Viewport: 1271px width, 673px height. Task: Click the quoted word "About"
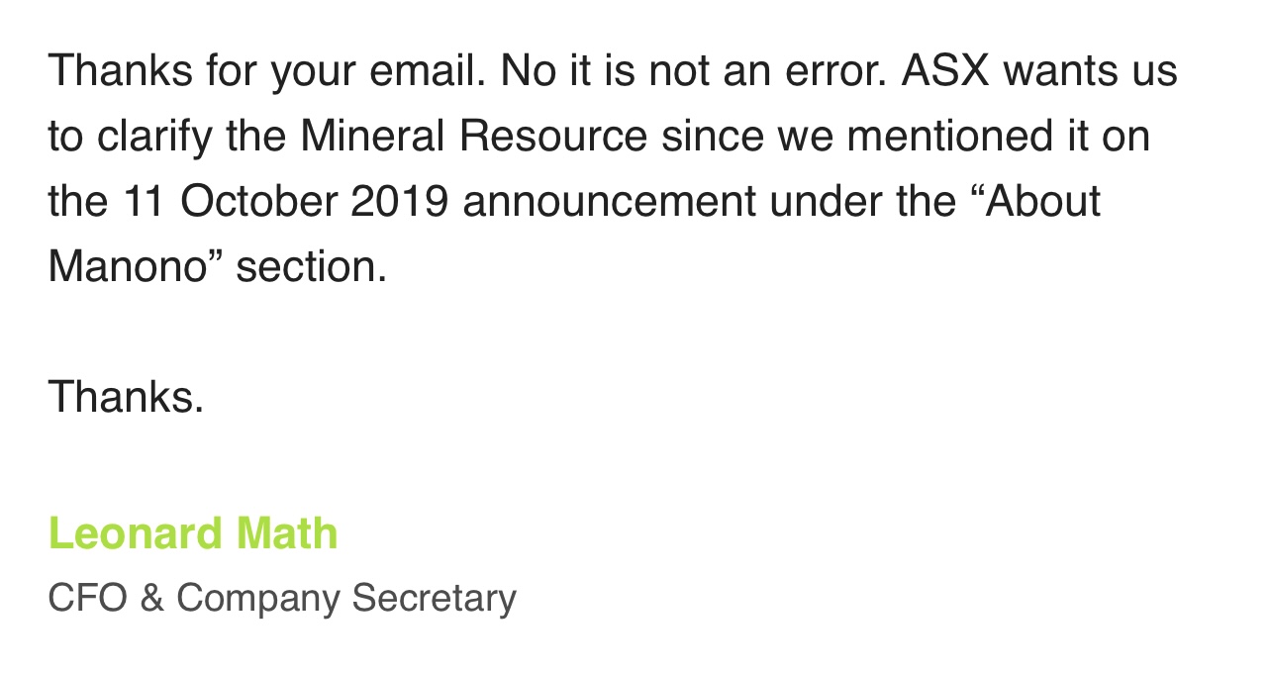(x=1038, y=202)
